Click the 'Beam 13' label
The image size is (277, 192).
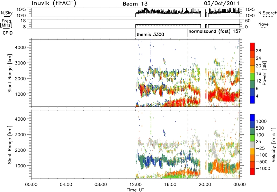135,4
